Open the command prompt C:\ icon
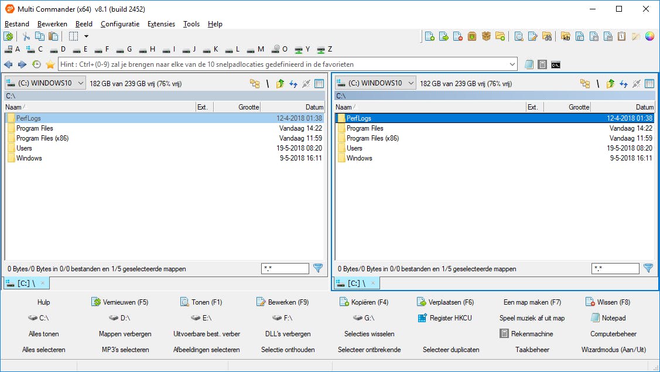 click(556, 64)
